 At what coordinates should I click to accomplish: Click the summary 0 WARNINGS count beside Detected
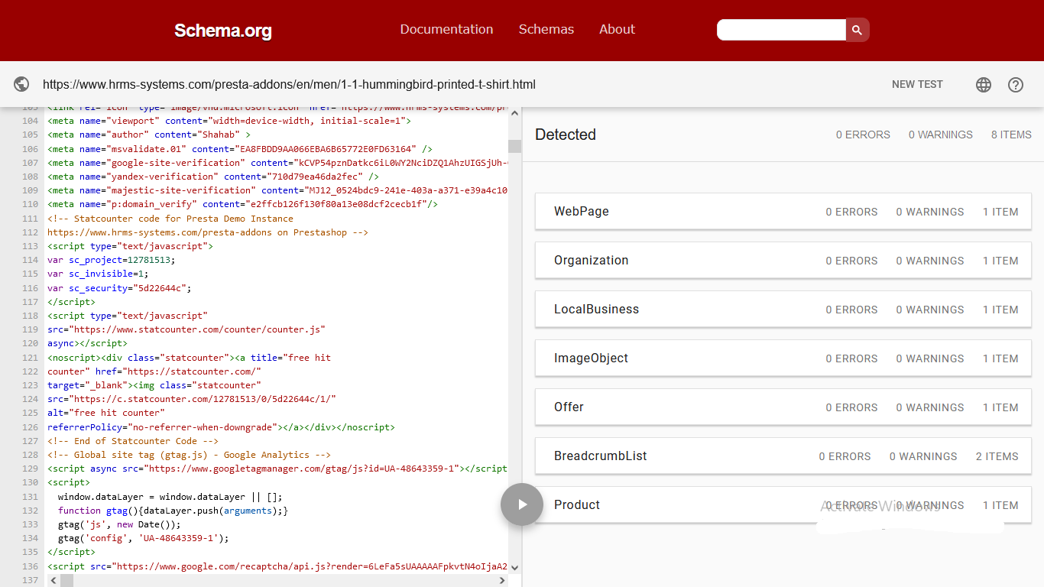click(941, 135)
